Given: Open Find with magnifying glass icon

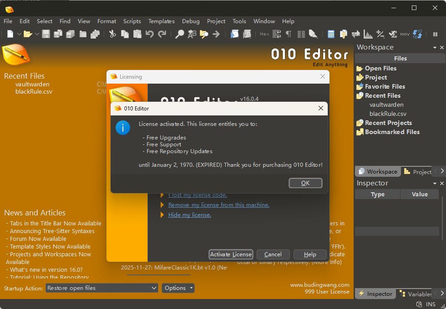Looking at the screenshot, I should click(179, 34).
